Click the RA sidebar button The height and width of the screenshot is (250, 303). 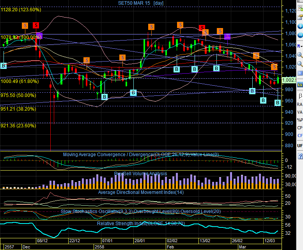pos(300,104)
